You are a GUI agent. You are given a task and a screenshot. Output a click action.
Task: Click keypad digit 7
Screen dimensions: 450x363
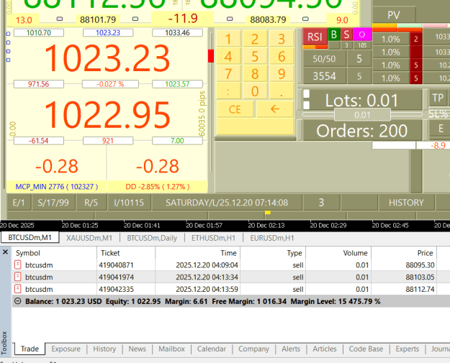coord(228,74)
